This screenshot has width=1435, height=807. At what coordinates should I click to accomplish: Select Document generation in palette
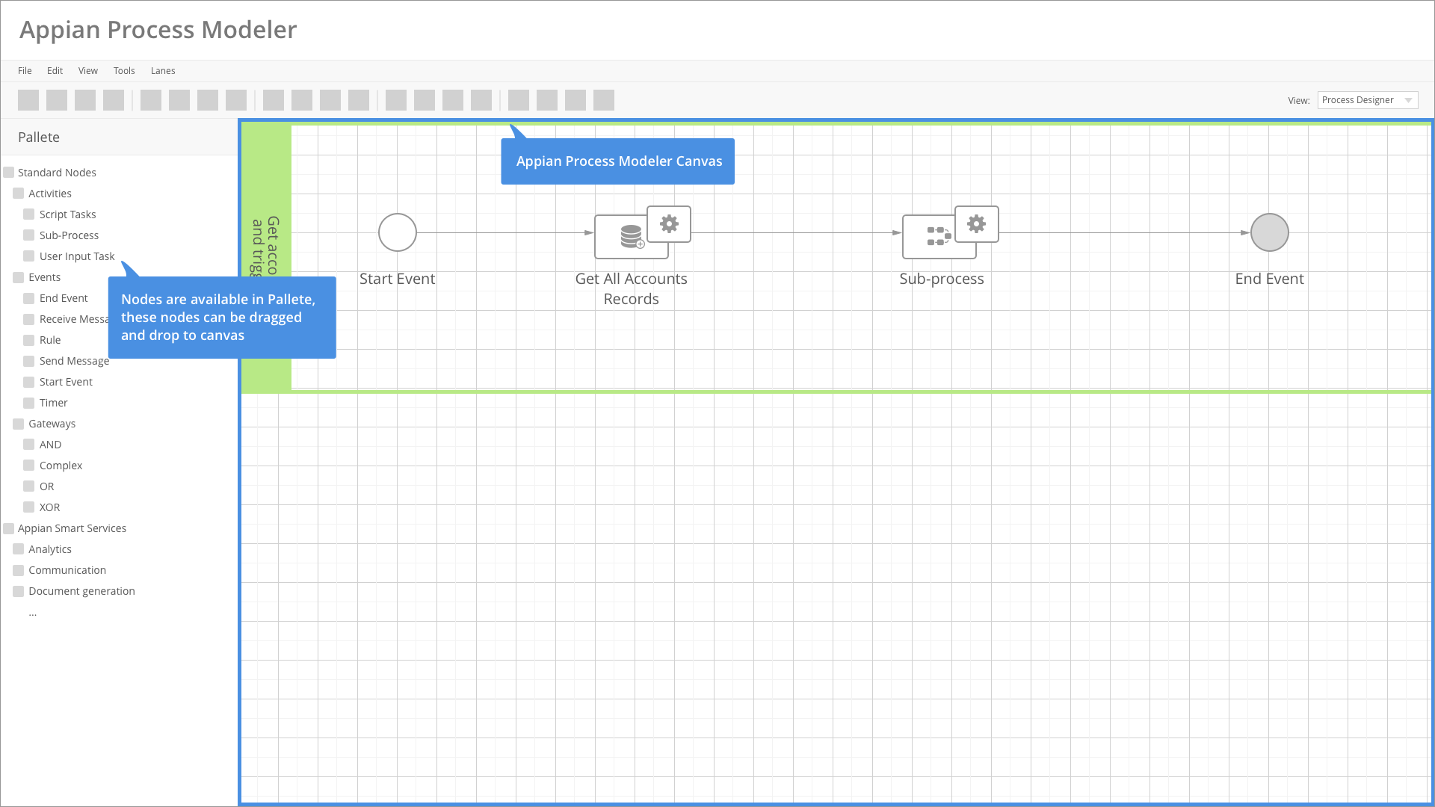(81, 591)
